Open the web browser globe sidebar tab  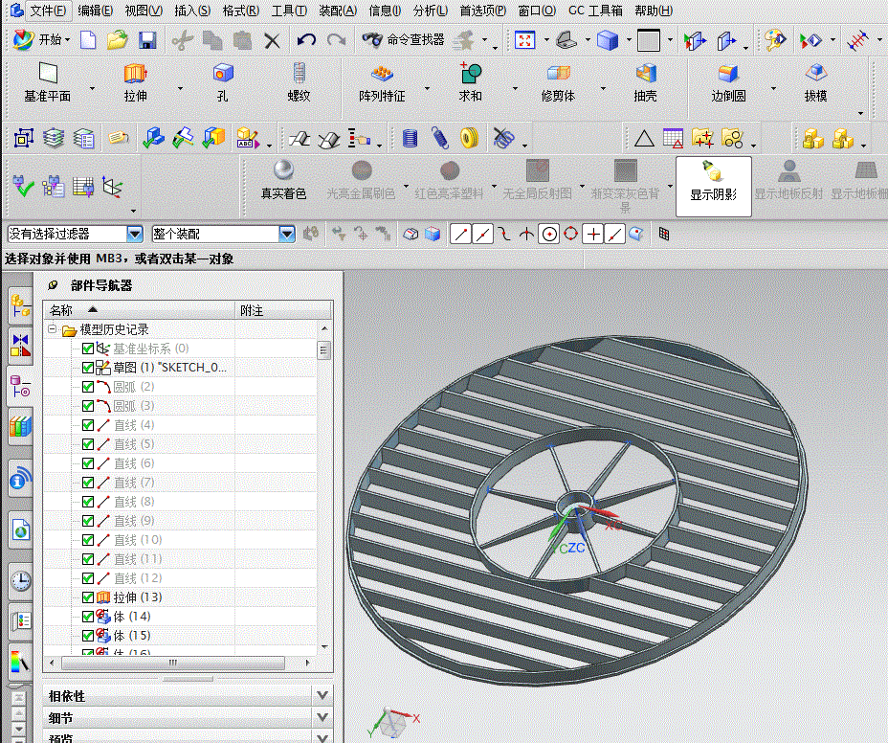pos(21,529)
